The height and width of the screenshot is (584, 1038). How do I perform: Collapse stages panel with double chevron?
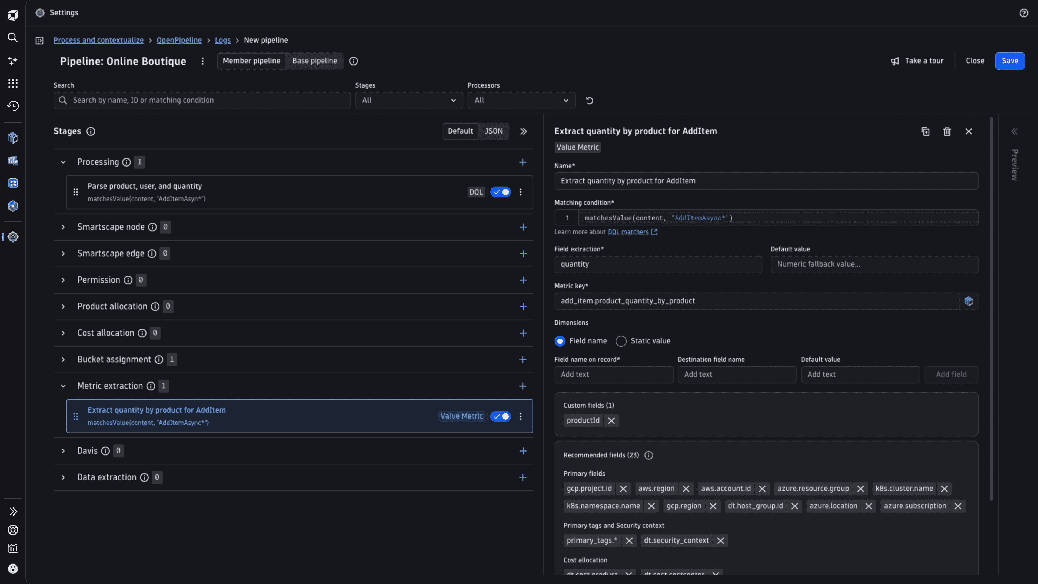pyautogui.click(x=523, y=131)
